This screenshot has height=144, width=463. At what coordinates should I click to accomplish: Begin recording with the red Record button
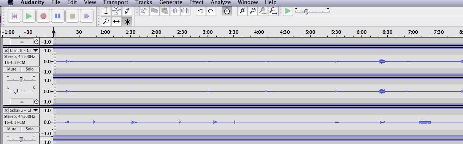coord(43,16)
